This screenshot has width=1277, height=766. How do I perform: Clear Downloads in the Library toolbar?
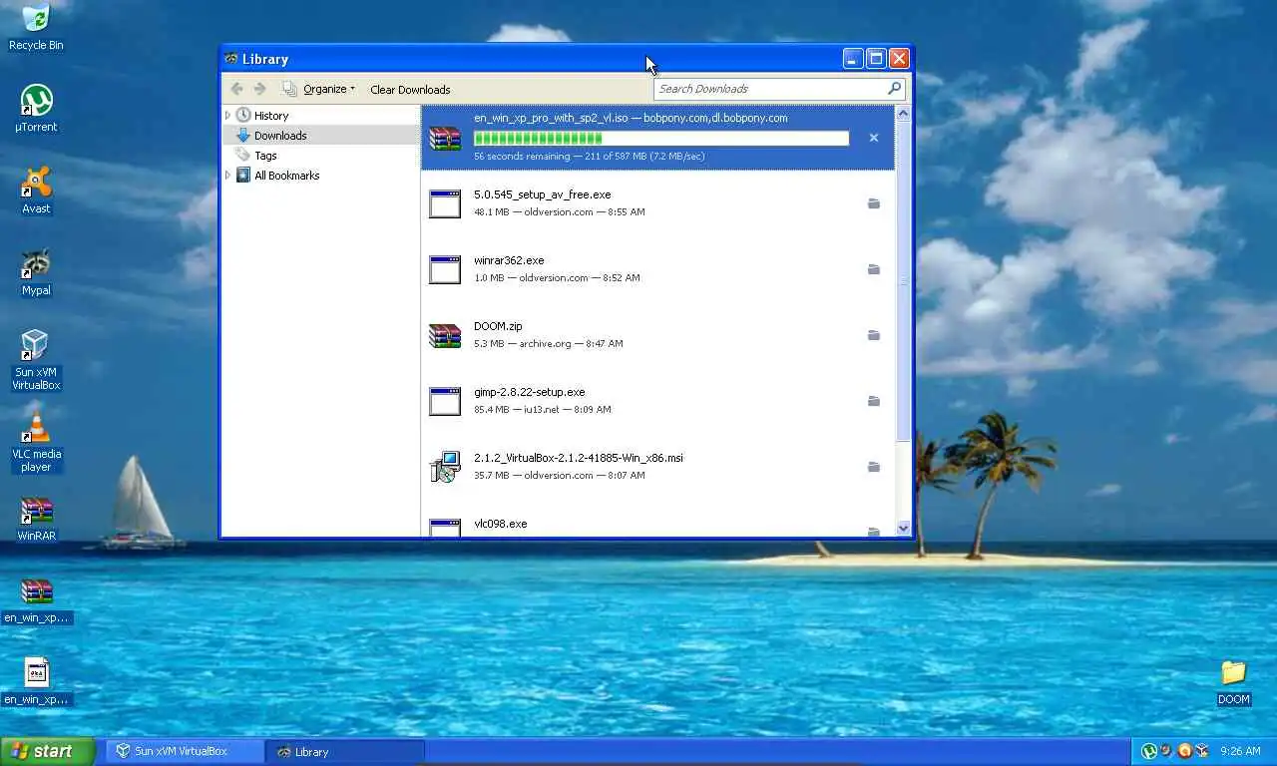(x=410, y=89)
